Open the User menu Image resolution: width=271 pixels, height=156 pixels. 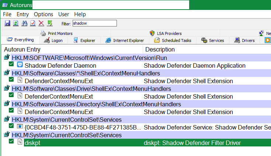point(63,14)
